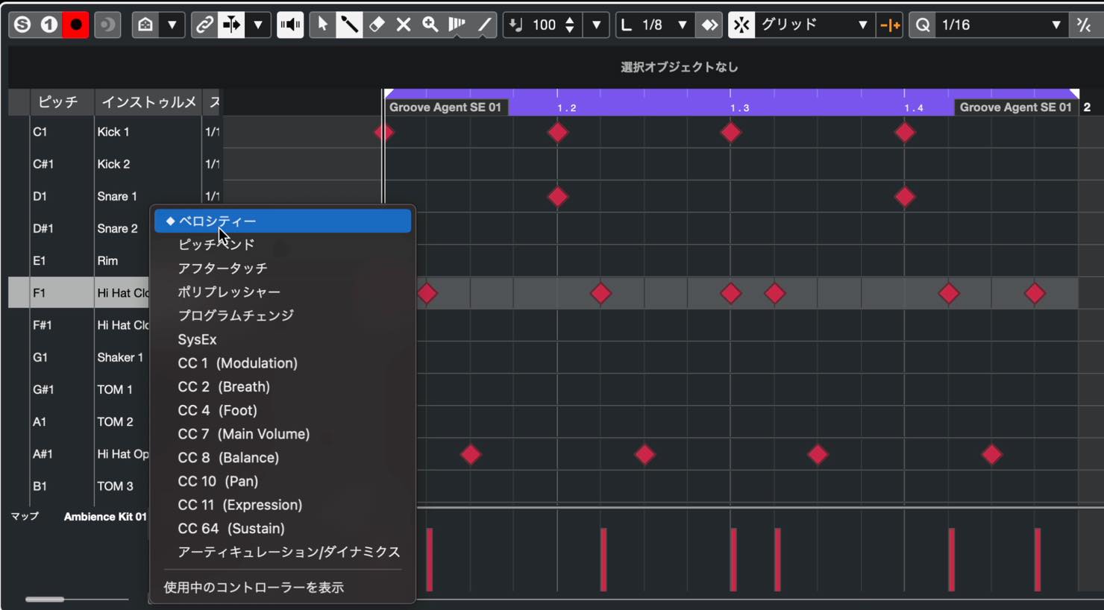Image resolution: width=1104 pixels, height=610 pixels.
Task: Open the Auto-Scroll settings dropdown arrow
Action: 258,25
